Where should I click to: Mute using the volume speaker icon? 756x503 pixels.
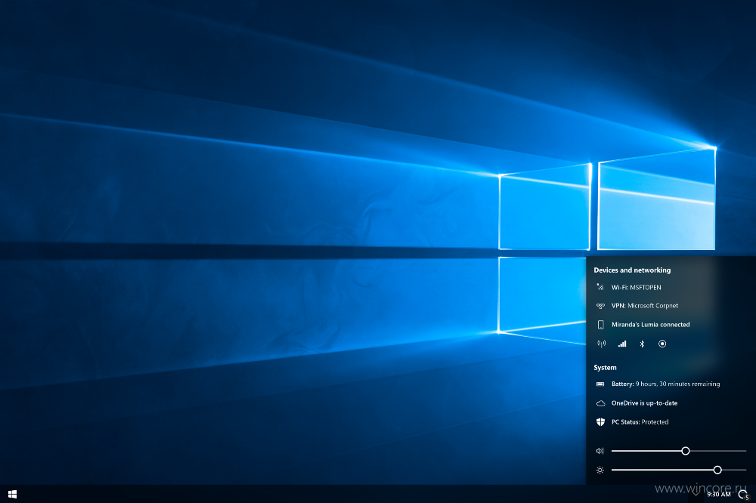600,451
